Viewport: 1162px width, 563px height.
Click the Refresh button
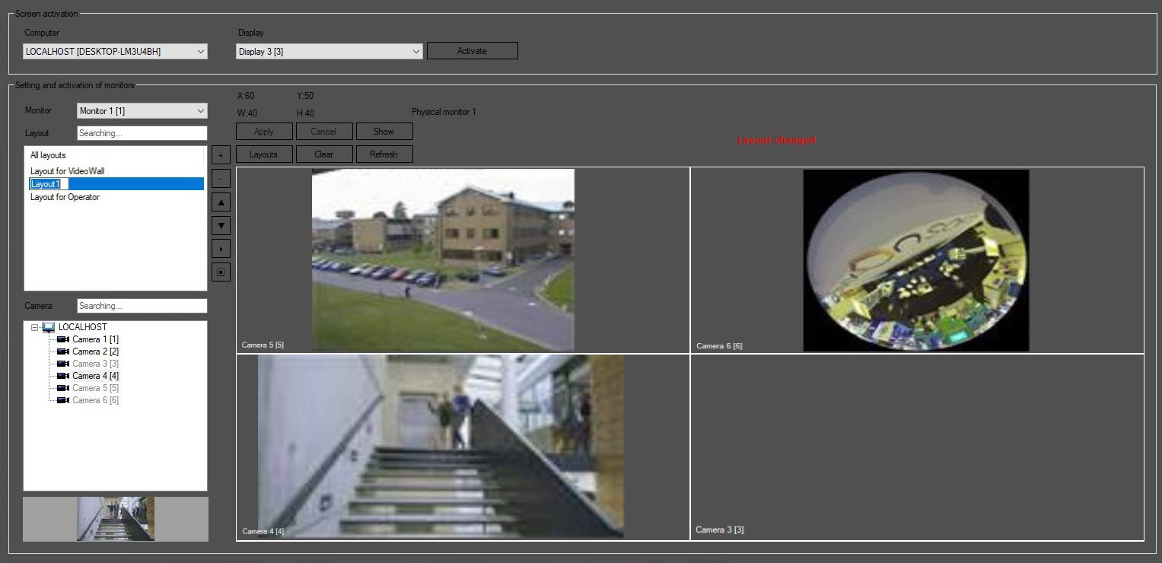384,154
